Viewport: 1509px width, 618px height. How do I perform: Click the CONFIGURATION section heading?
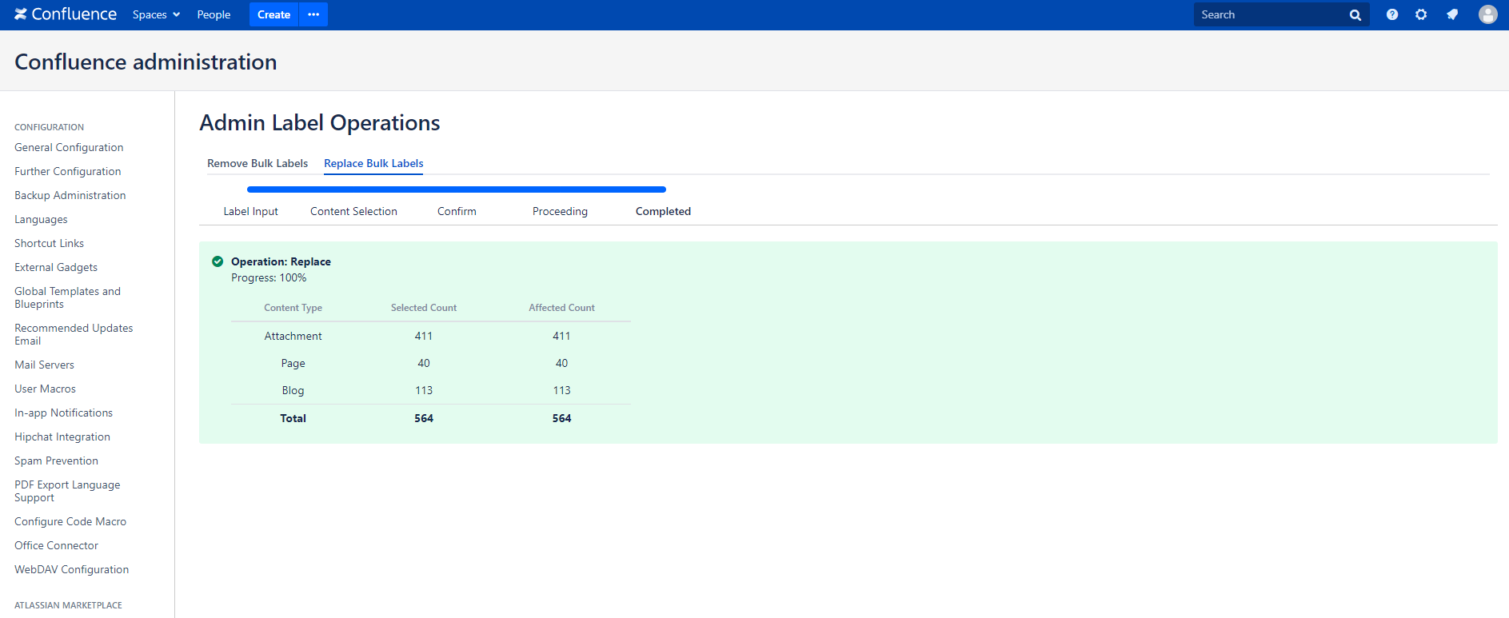click(x=49, y=127)
